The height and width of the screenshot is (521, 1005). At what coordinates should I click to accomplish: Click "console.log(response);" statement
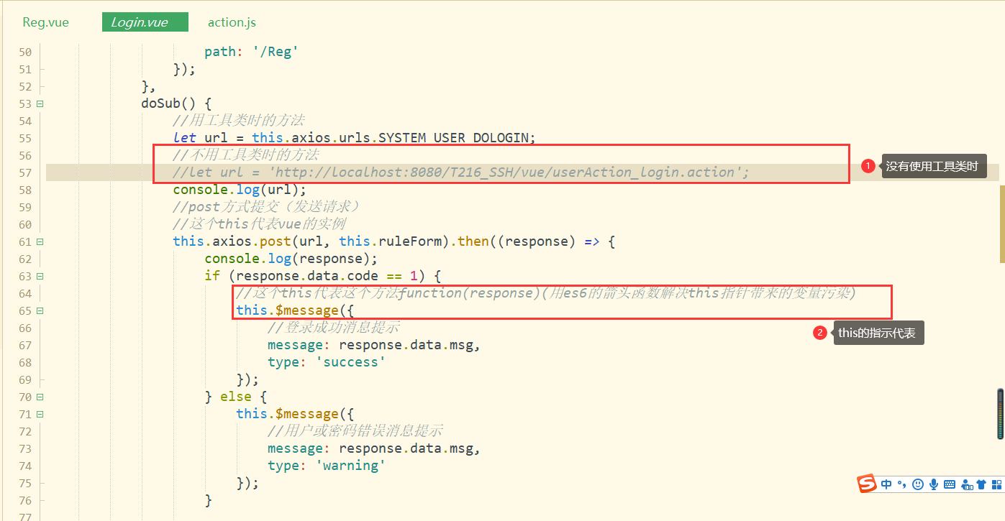pyautogui.click(x=291, y=259)
